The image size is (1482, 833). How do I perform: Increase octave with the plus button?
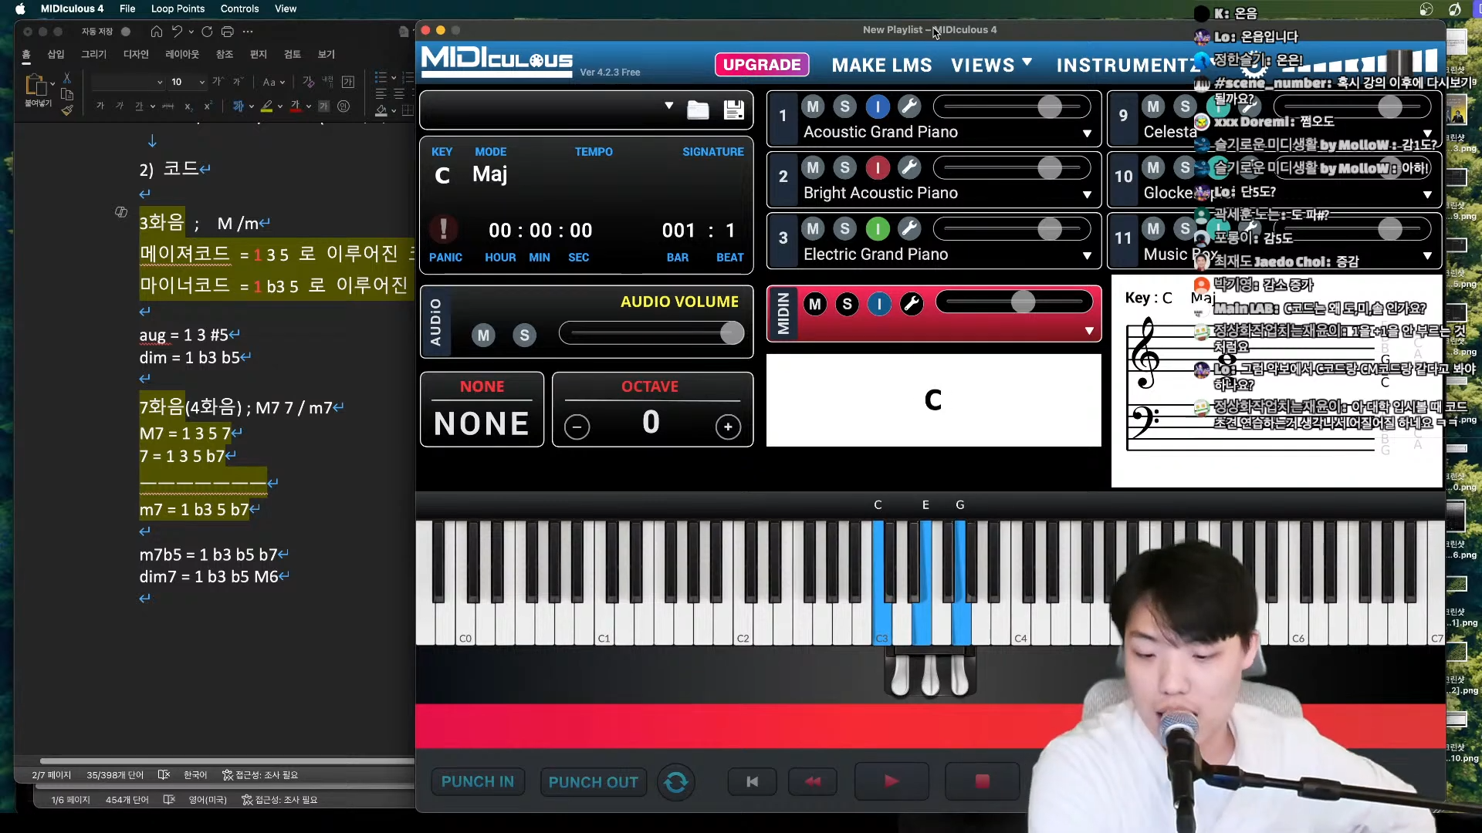(728, 427)
